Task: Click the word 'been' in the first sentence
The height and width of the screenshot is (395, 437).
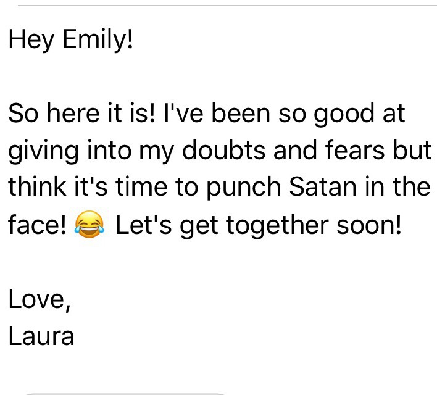Action: tap(241, 113)
